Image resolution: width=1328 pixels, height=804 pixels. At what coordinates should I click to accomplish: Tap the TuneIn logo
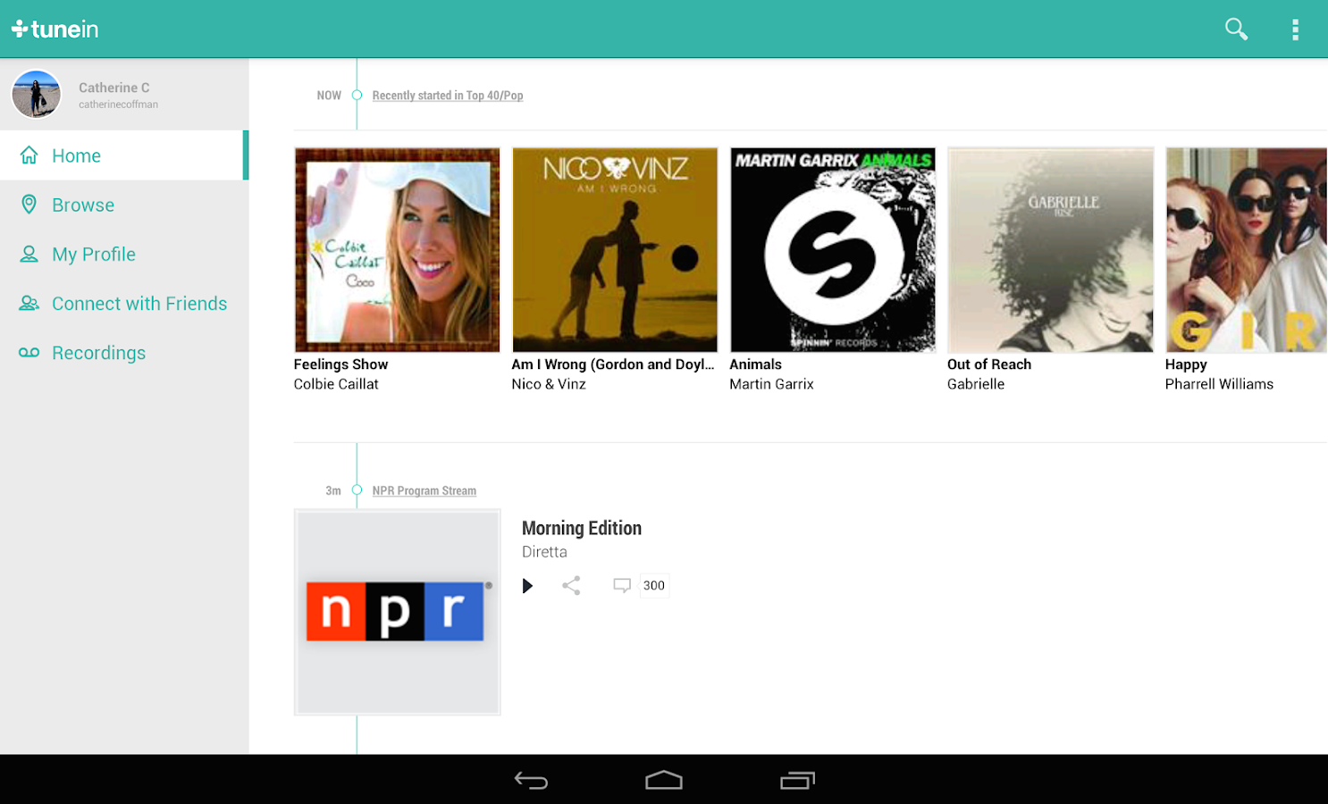55,29
